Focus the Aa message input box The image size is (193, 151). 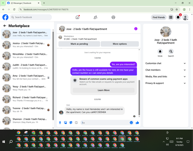[x=105, y=122]
